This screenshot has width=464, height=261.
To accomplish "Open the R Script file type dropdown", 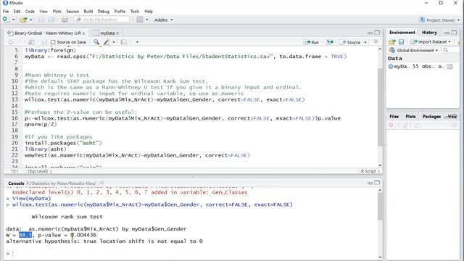I will tap(370, 171).
